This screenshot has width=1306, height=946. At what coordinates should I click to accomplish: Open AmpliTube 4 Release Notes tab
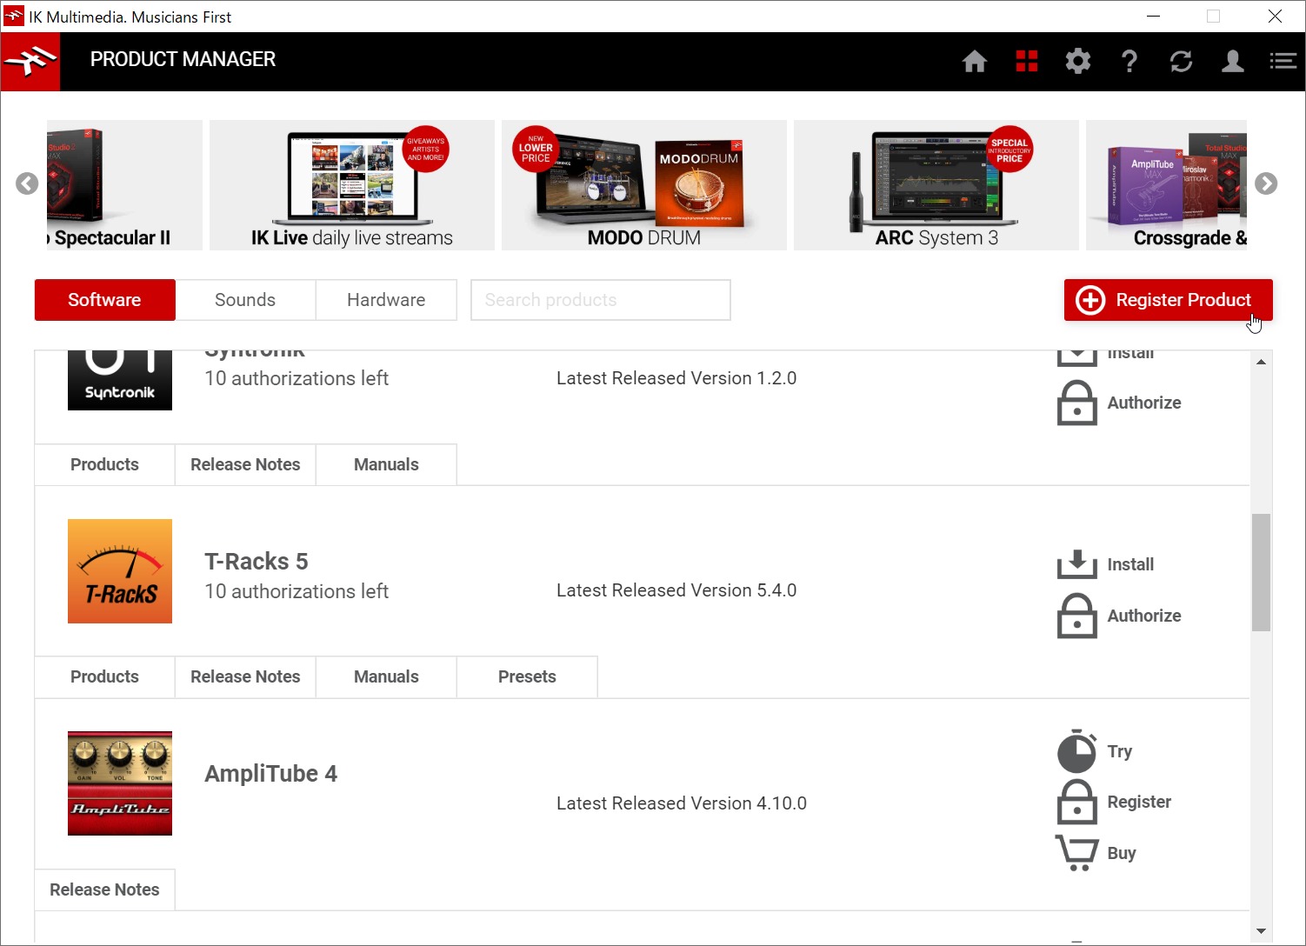104,889
